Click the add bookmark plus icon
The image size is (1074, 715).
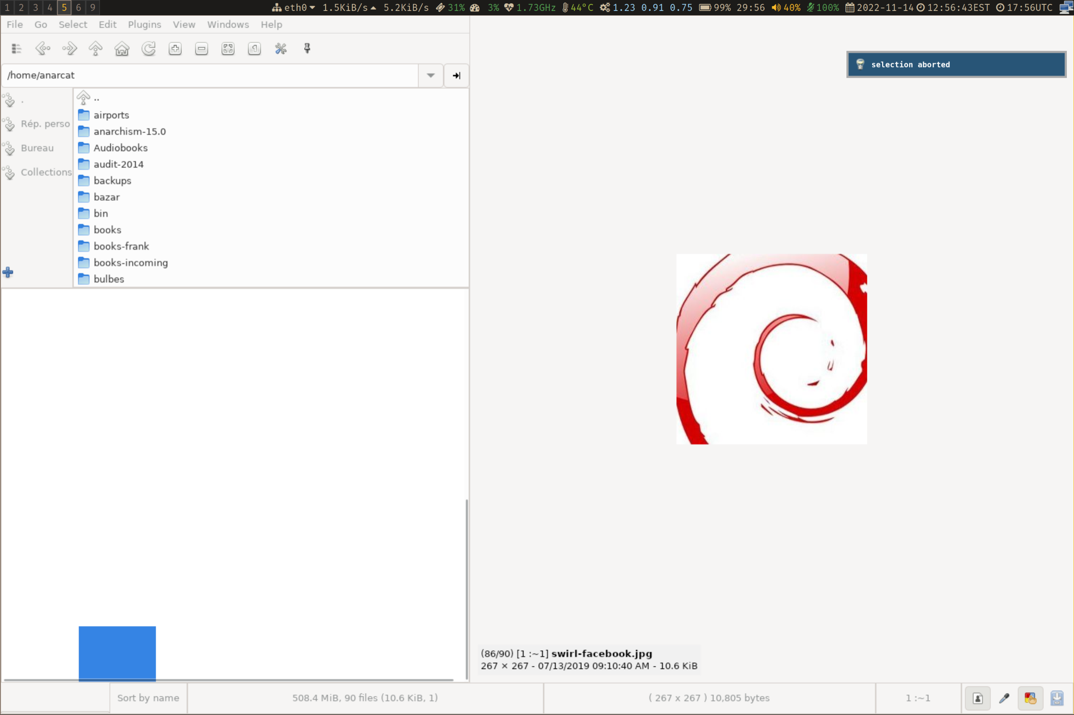8,273
